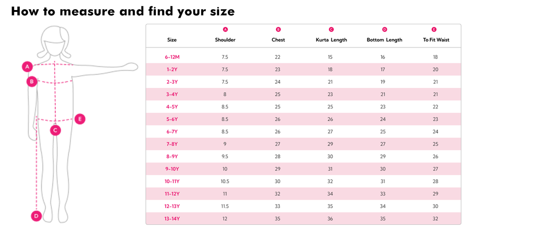Click the C badge above Kurta Length
The height and width of the screenshot is (238, 550).
(x=331, y=29)
